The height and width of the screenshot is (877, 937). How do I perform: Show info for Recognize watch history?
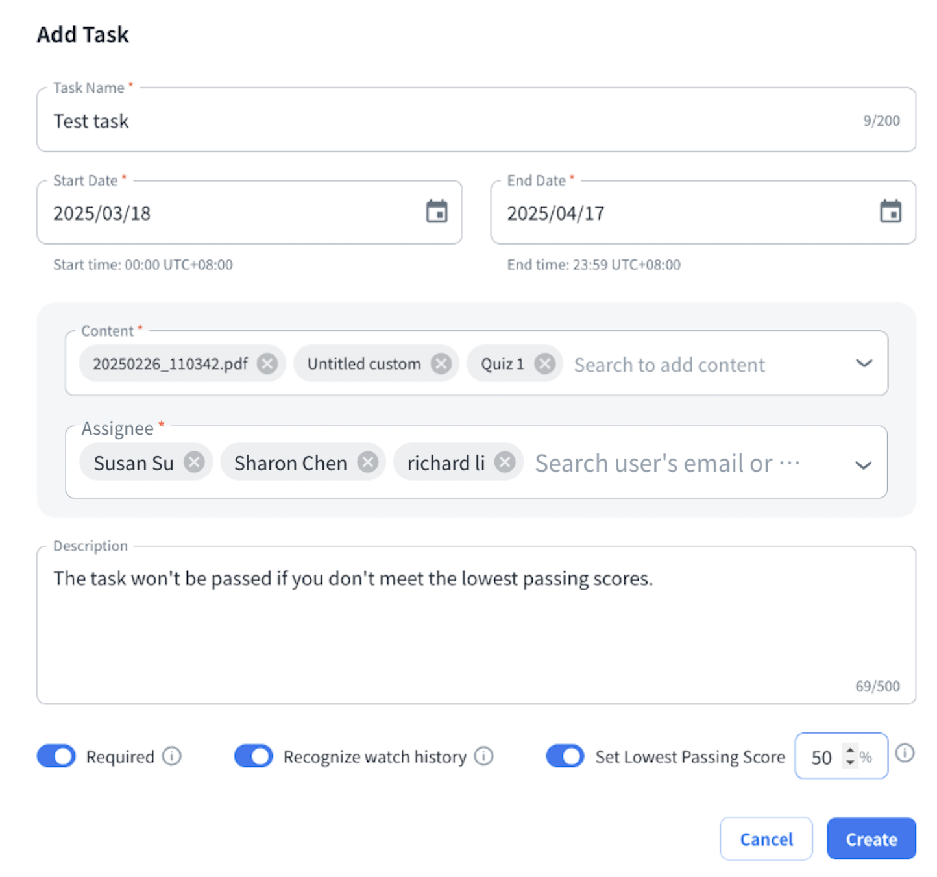click(483, 756)
